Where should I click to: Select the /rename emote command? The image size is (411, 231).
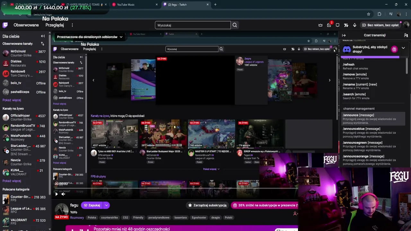(x=372, y=86)
